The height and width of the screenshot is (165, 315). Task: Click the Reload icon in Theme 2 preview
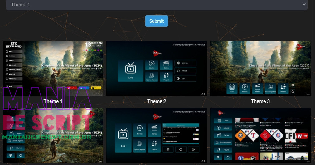tap(178, 71)
